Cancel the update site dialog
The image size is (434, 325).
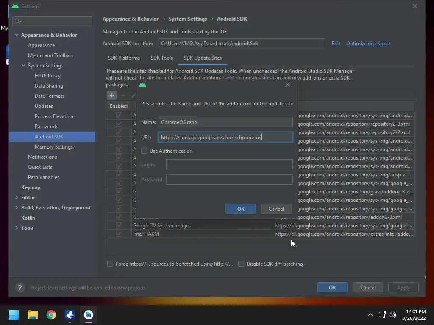[276, 209]
